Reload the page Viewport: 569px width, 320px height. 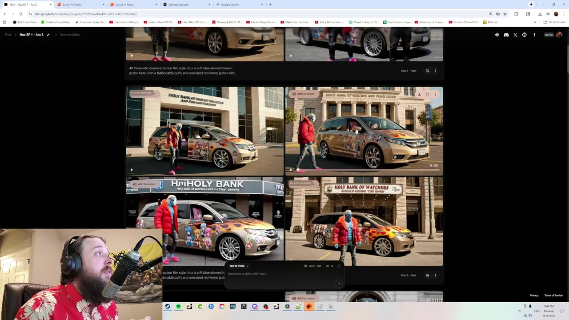click(20, 14)
